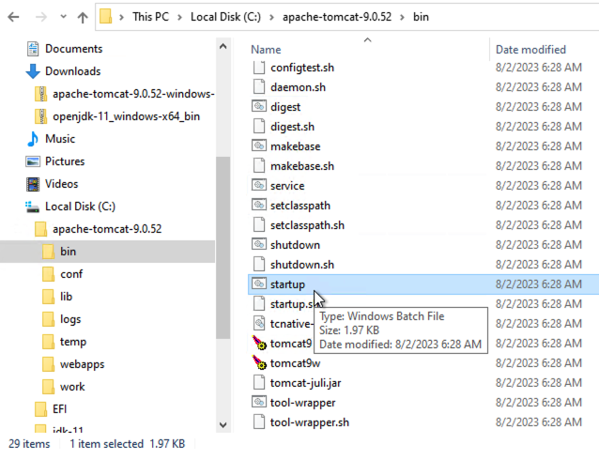Open the work folder in the tree

(72, 387)
